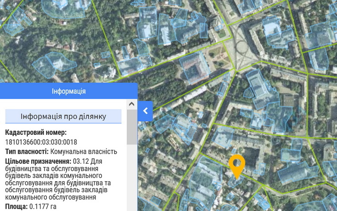Viewport: 337px width, 211px height.
Task: Collapse the information panel with the chevron
Action: pyautogui.click(x=145, y=111)
